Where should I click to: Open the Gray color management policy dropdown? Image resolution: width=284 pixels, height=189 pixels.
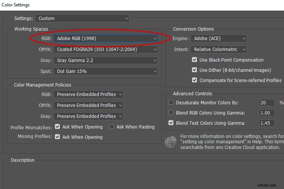88,116
